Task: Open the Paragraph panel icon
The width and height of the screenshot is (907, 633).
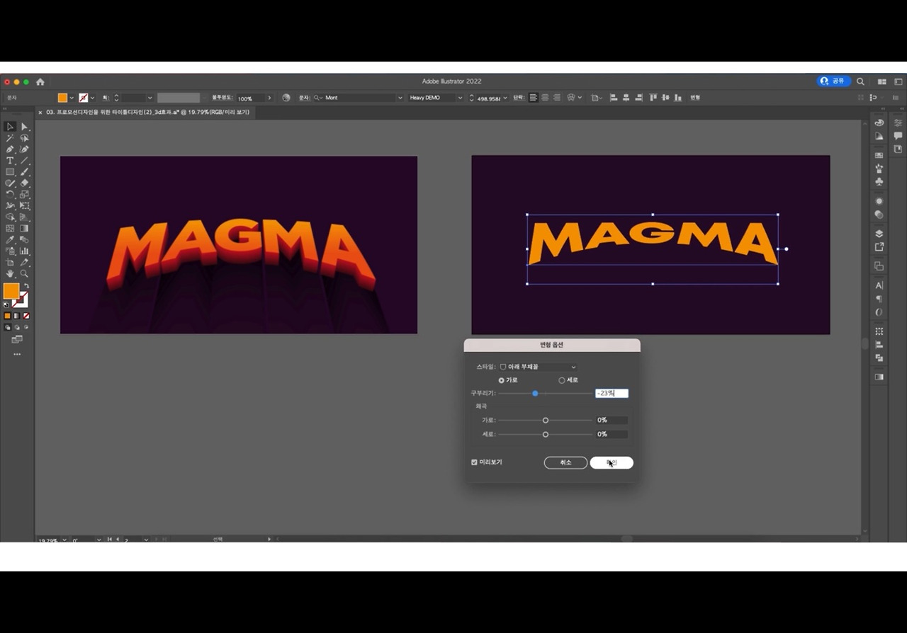Action: click(x=879, y=299)
